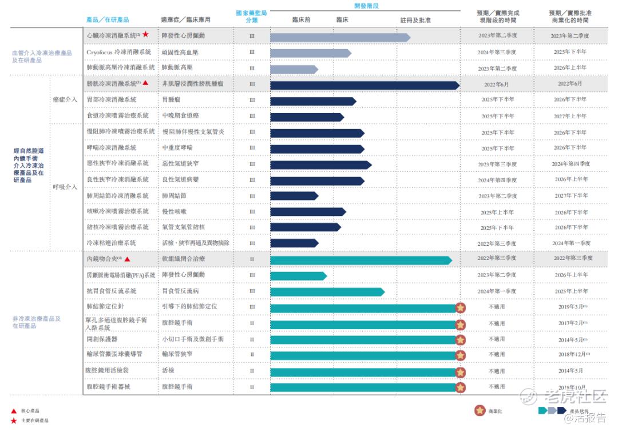The width and height of the screenshot is (618, 432).
Task: Click the red star 主要在研產品 legend icon
Action: point(14,421)
